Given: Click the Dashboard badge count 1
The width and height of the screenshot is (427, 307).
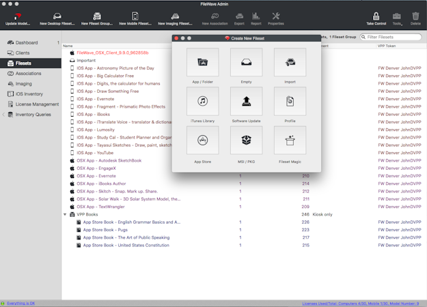Looking at the screenshot, I should (x=58, y=43).
